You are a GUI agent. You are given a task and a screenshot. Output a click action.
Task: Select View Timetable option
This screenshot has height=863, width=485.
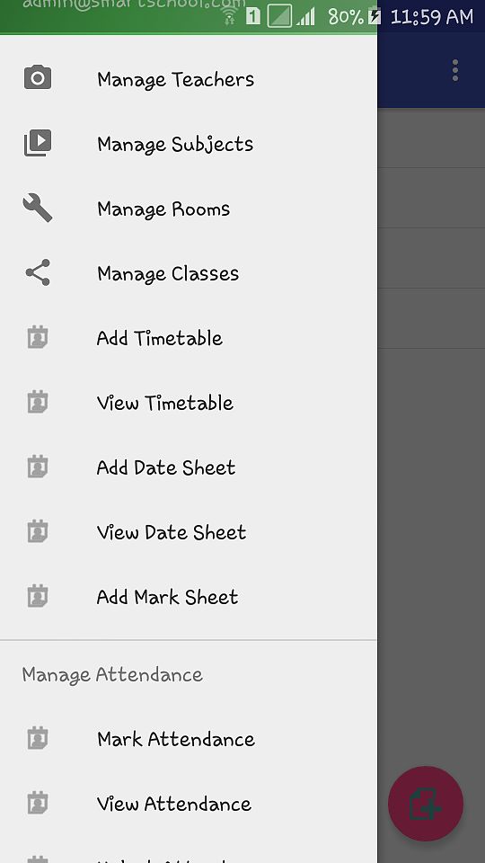(189, 403)
